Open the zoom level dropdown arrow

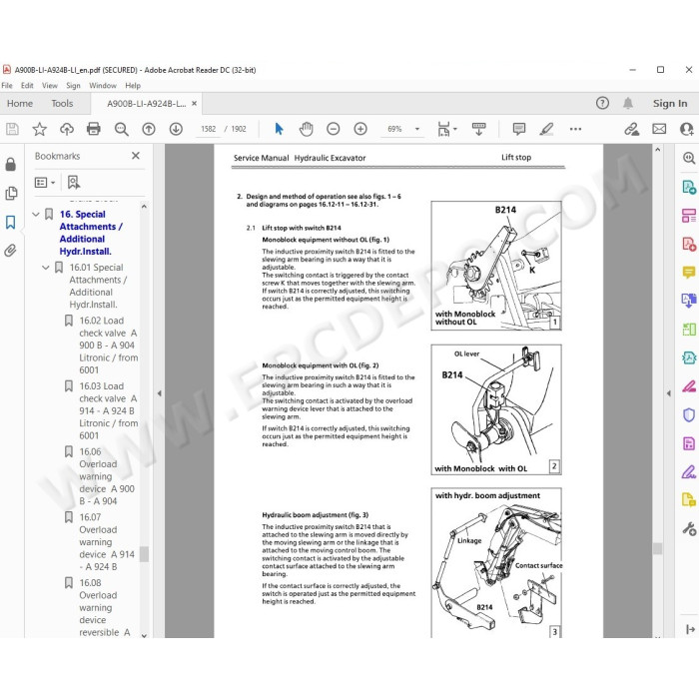[x=417, y=129]
